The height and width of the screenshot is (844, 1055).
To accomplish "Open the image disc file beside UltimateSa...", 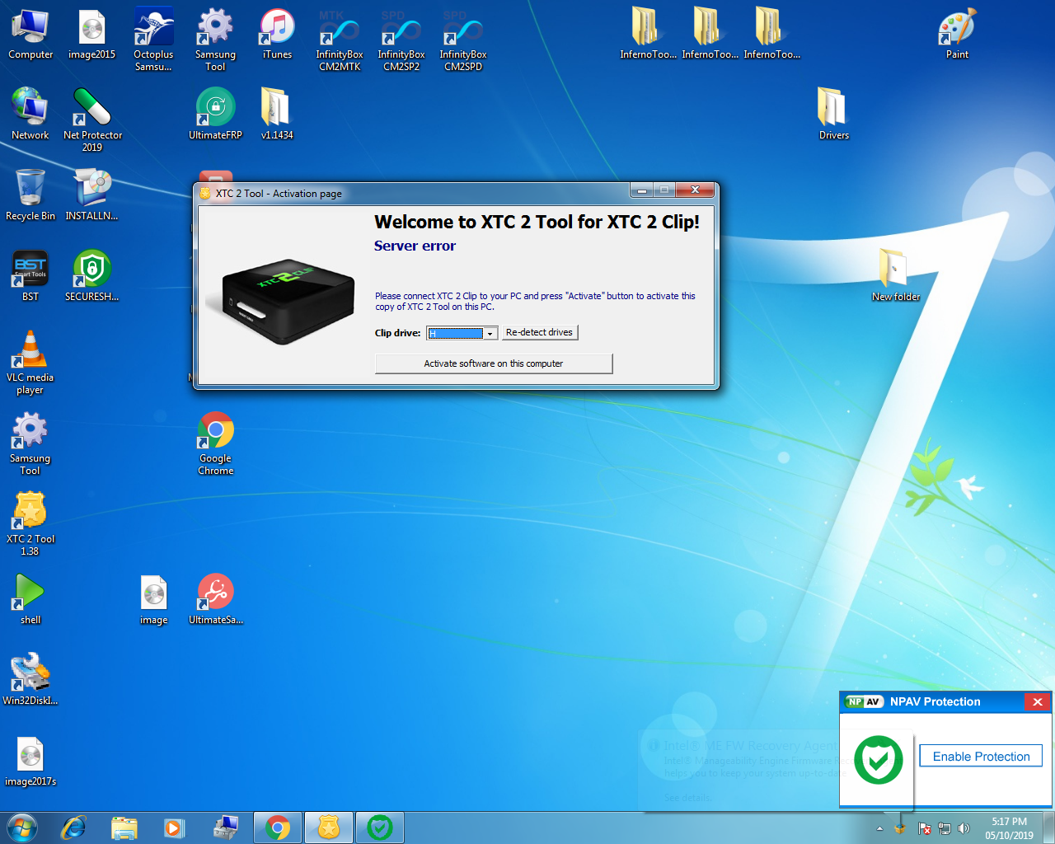I will click(153, 598).
